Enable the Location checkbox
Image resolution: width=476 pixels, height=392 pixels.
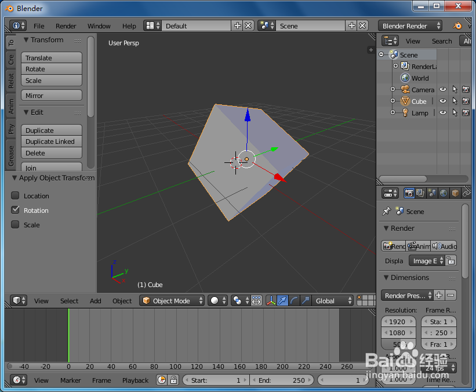click(15, 195)
